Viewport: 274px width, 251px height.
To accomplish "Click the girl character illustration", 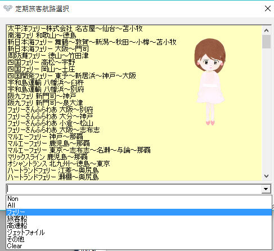I will click(210, 82).
